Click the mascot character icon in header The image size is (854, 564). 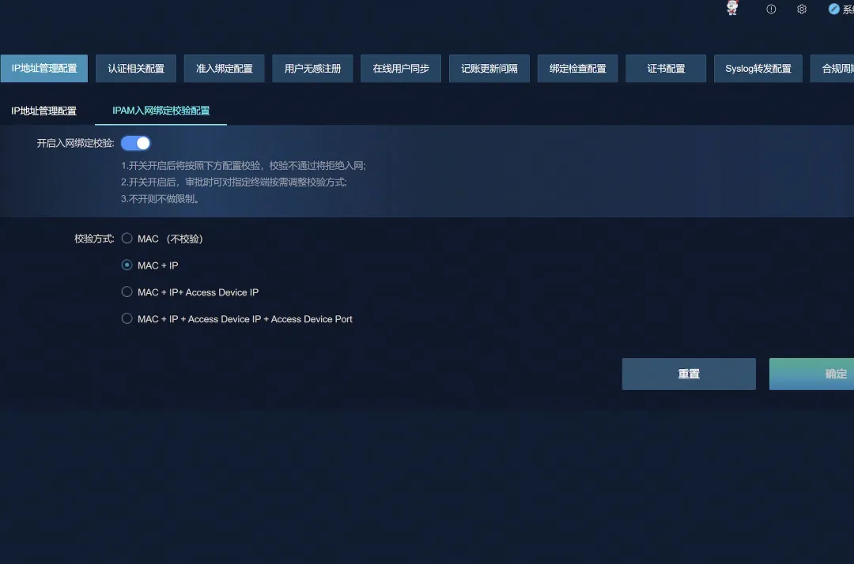tap(732, 9)
